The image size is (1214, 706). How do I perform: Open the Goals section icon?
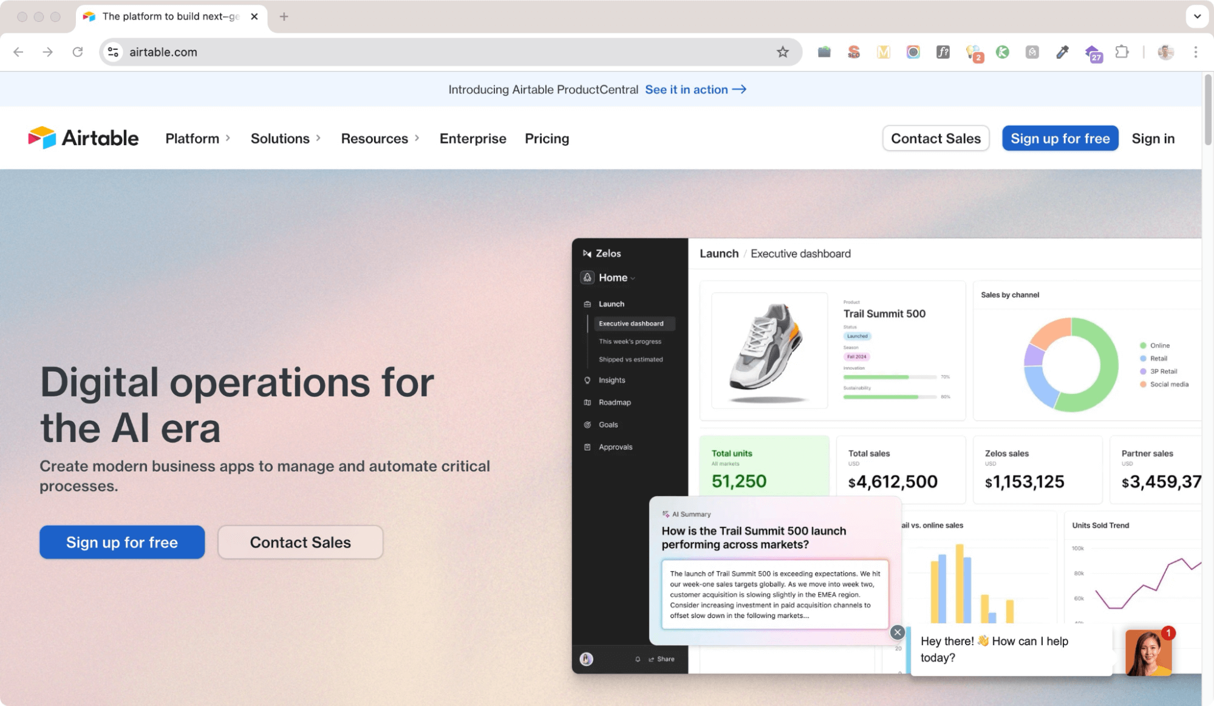tap(587, 424)
